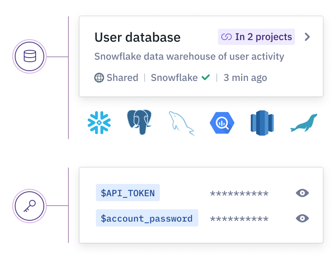The width and height of the screenshot is (336, 260).
Task: Click the $API_TOKEN variable tag
Action: [x=128, y=193]
